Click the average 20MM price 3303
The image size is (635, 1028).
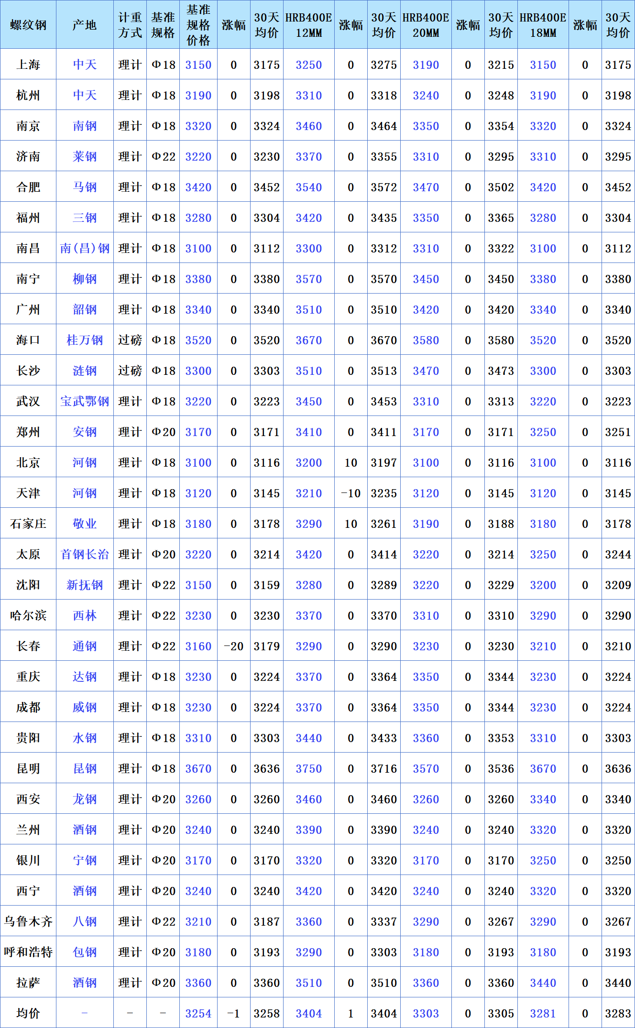click(426, 1013)
